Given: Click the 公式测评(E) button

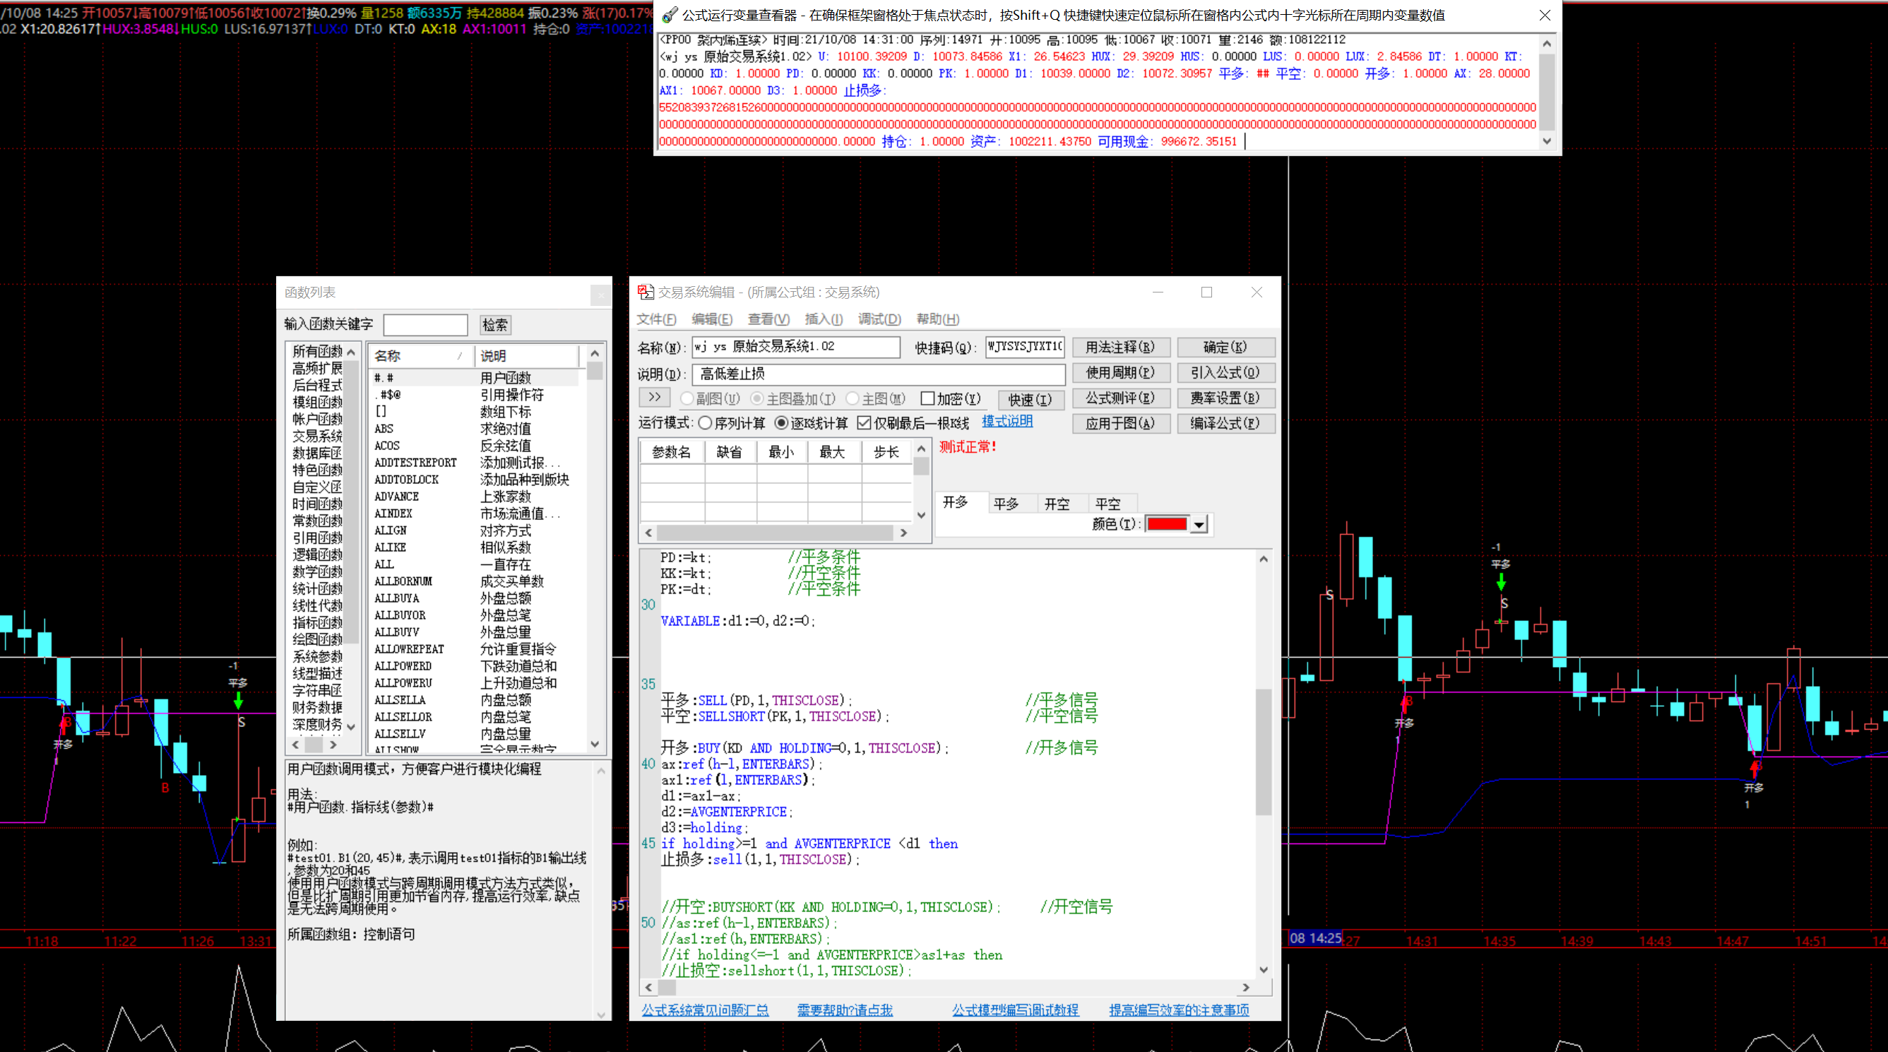Looking at the screenshot, I should [1121, 398].
